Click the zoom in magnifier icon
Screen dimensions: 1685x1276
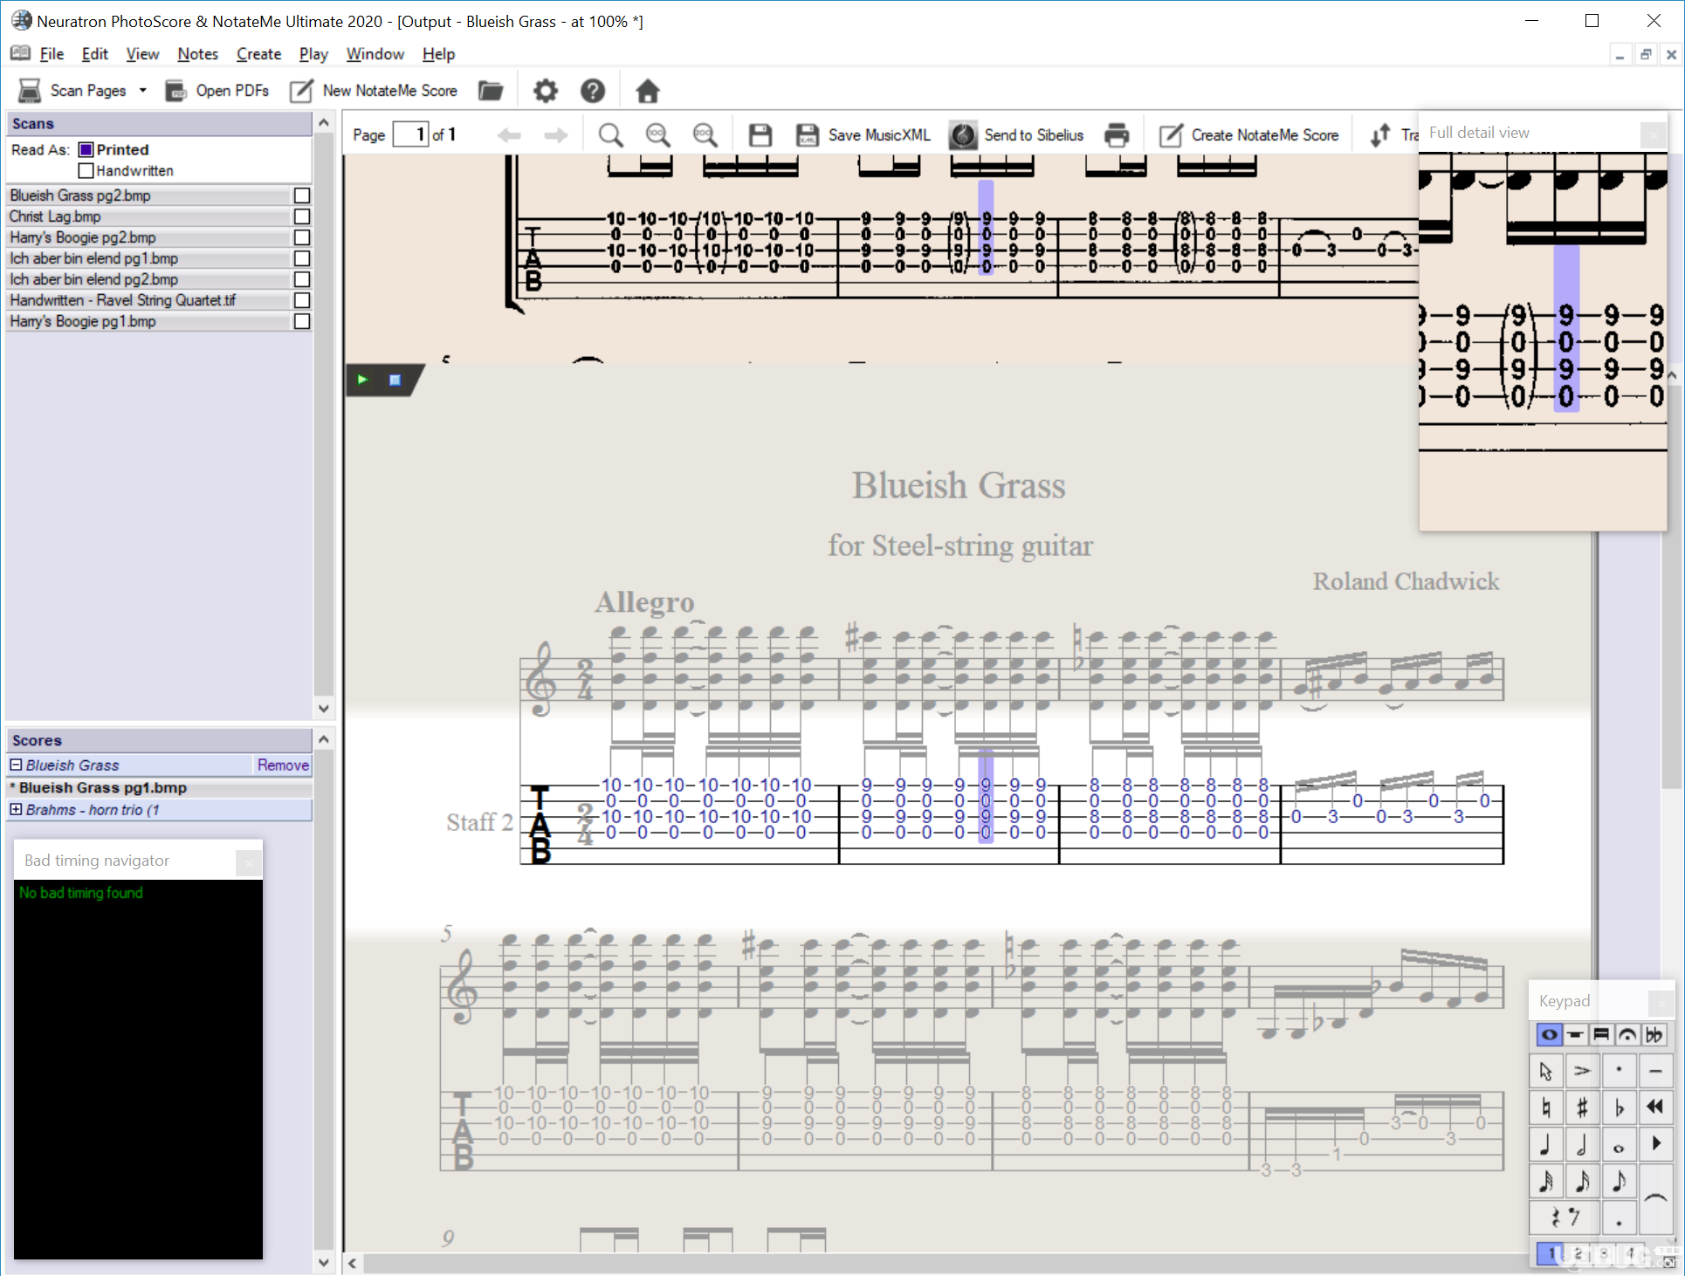pos(613,134)
